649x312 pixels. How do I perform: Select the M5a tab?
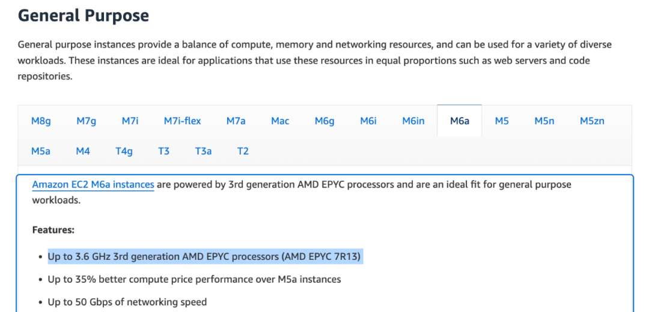coord(41,151)
